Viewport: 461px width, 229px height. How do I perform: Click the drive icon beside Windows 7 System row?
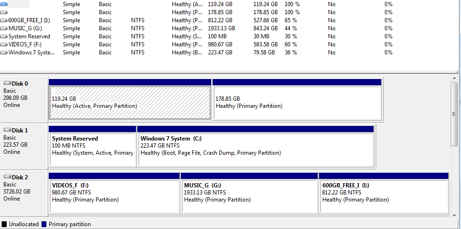pos(4,53)
